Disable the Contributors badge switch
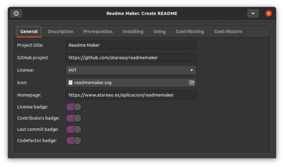 coord(74,118)
